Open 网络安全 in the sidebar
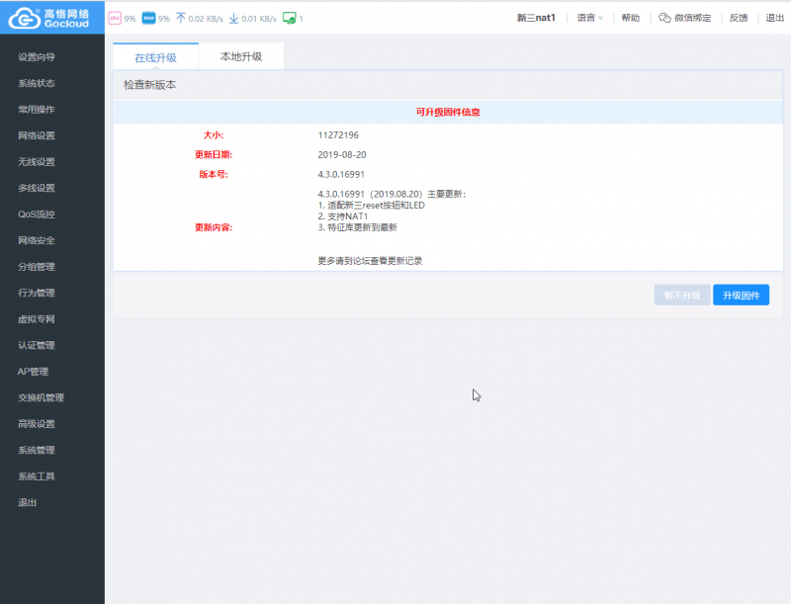This screenshot has height=604, width=791. pos(37,240)
